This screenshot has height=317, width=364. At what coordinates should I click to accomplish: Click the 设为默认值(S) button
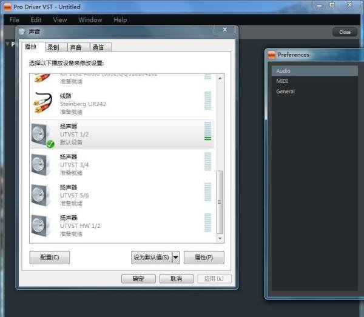click(151, 258)
